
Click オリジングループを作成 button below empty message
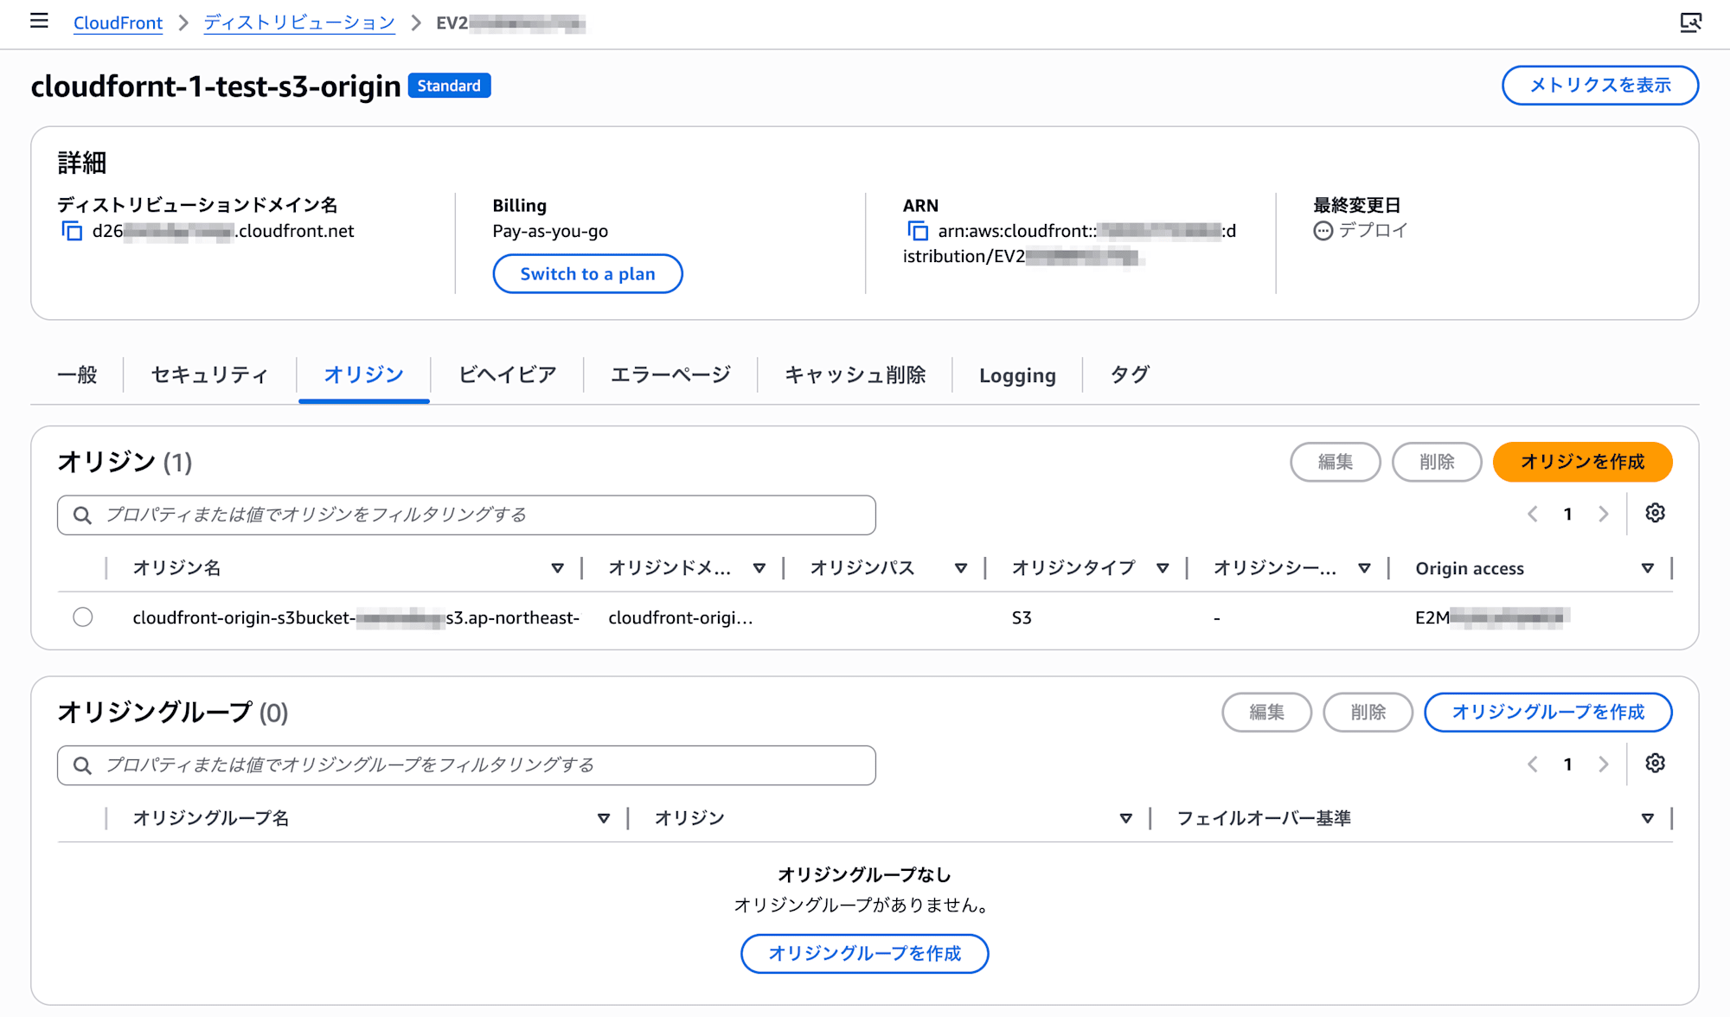pos(864,954)
